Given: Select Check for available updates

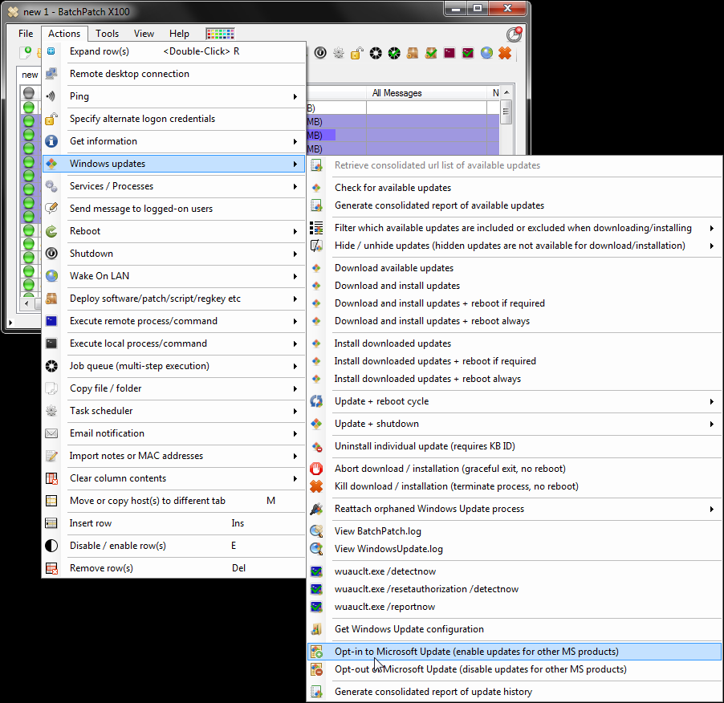Looking at the screenshot, I should (x=515, y=188).
